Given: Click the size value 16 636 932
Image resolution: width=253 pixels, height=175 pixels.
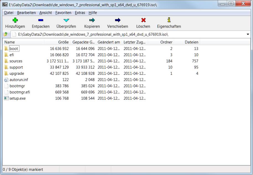Looking at the screenshot, I should [x=59, y=49].
